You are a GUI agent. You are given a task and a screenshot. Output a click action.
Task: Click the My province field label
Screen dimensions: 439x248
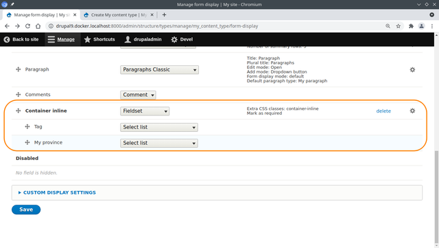pos(48,142)
